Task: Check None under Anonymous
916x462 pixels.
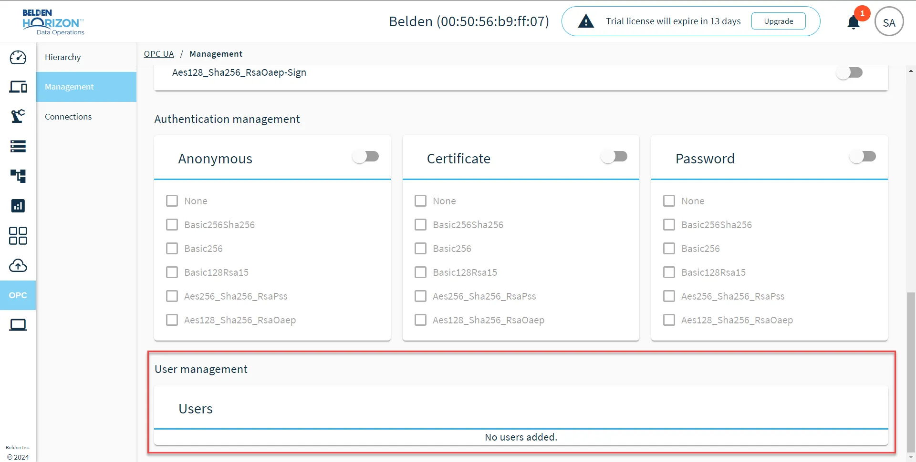Action: 172,201
